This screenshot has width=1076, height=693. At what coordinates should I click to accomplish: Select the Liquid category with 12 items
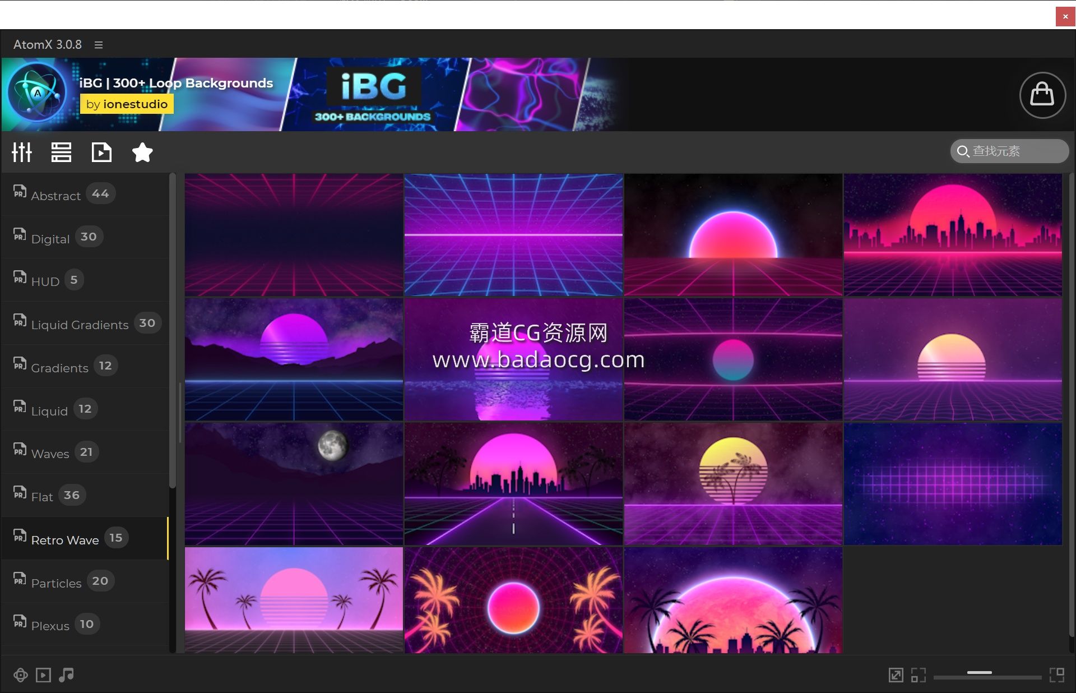[85, 409]
